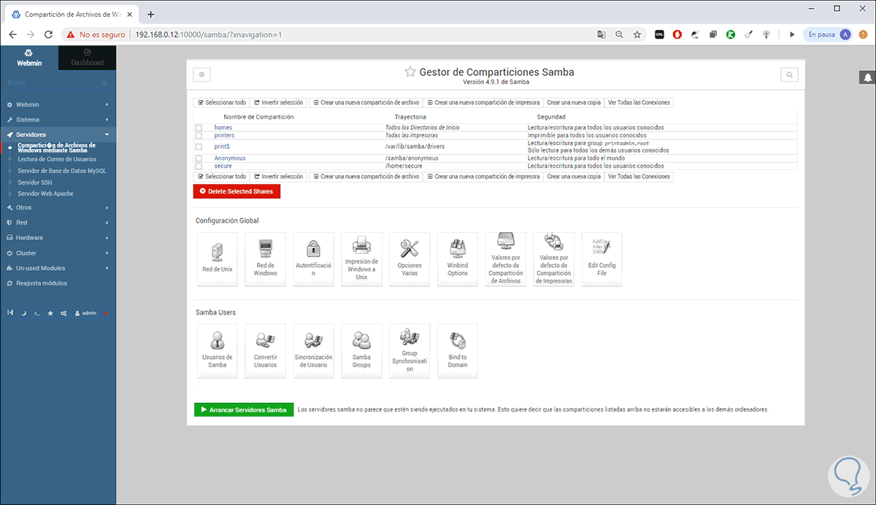The width and height of the screenshot is (876, 505).
Task: Open favorites star icon in sidebar footer
Action: (50, 313)
